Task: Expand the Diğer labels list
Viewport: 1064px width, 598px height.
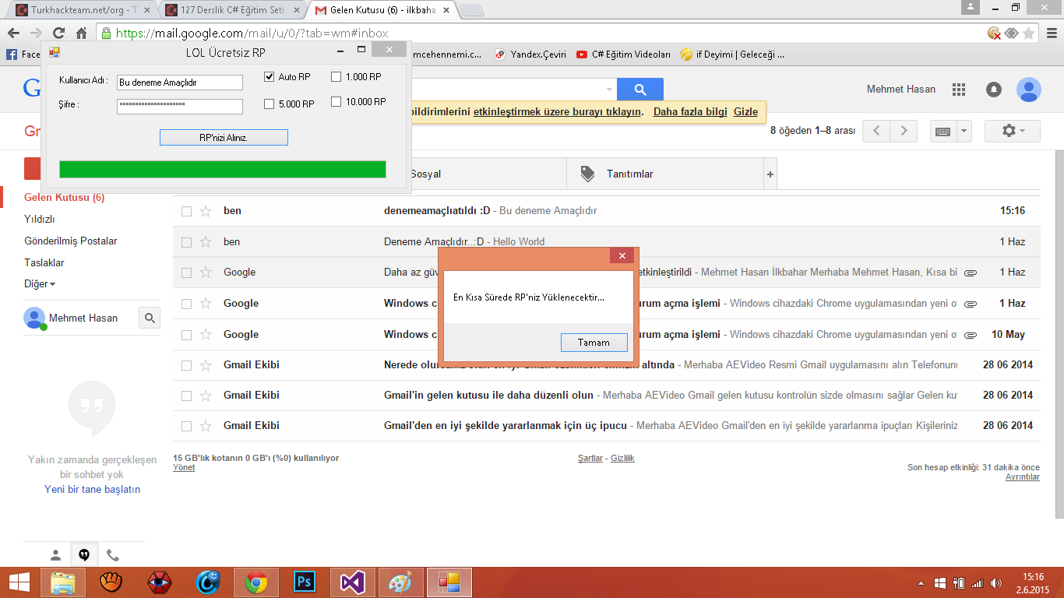Action: pyautogui.click(x=40, y=284)
